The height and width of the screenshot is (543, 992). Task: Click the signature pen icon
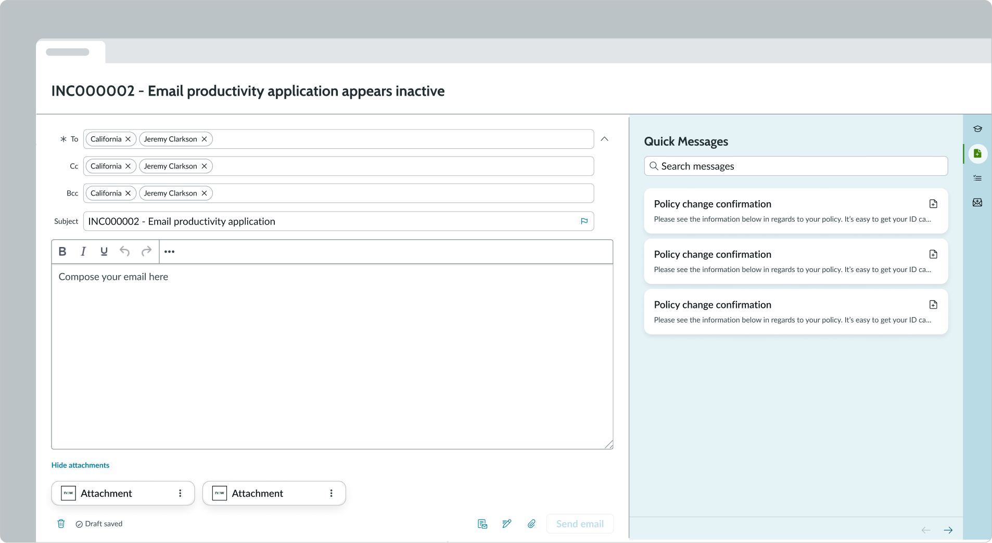click(507, 524)
